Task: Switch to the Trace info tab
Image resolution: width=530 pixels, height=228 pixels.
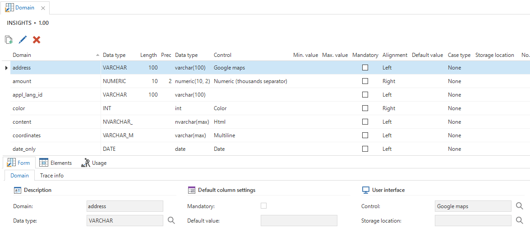Action: (52, 176)
